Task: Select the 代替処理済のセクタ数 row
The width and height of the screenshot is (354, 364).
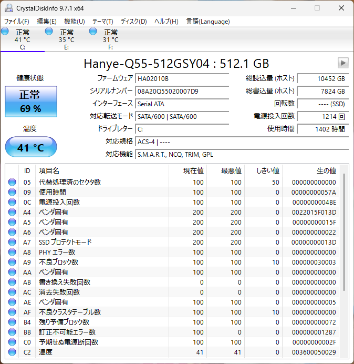Action: [x=172, y=182]
